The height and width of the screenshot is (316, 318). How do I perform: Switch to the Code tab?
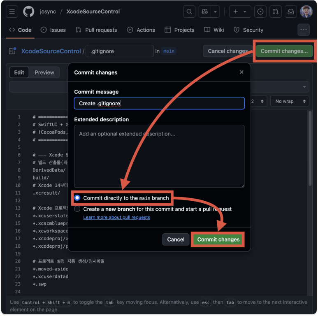[x=20, y=30]
